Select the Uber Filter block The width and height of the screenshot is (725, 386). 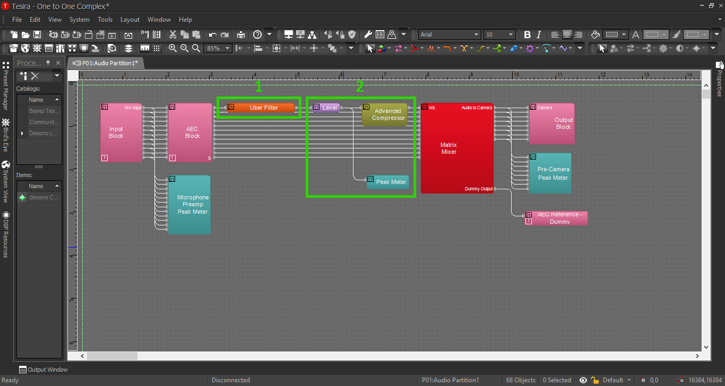click(261, 108)
